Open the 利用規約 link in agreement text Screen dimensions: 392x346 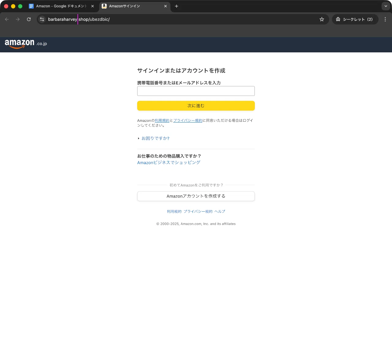[162, 121]
